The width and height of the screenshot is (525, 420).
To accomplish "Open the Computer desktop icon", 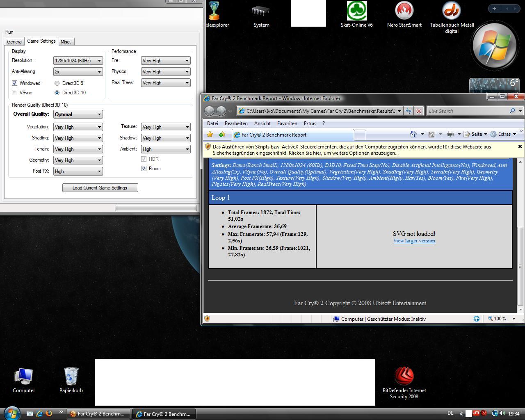I will (x=24, y=380).
